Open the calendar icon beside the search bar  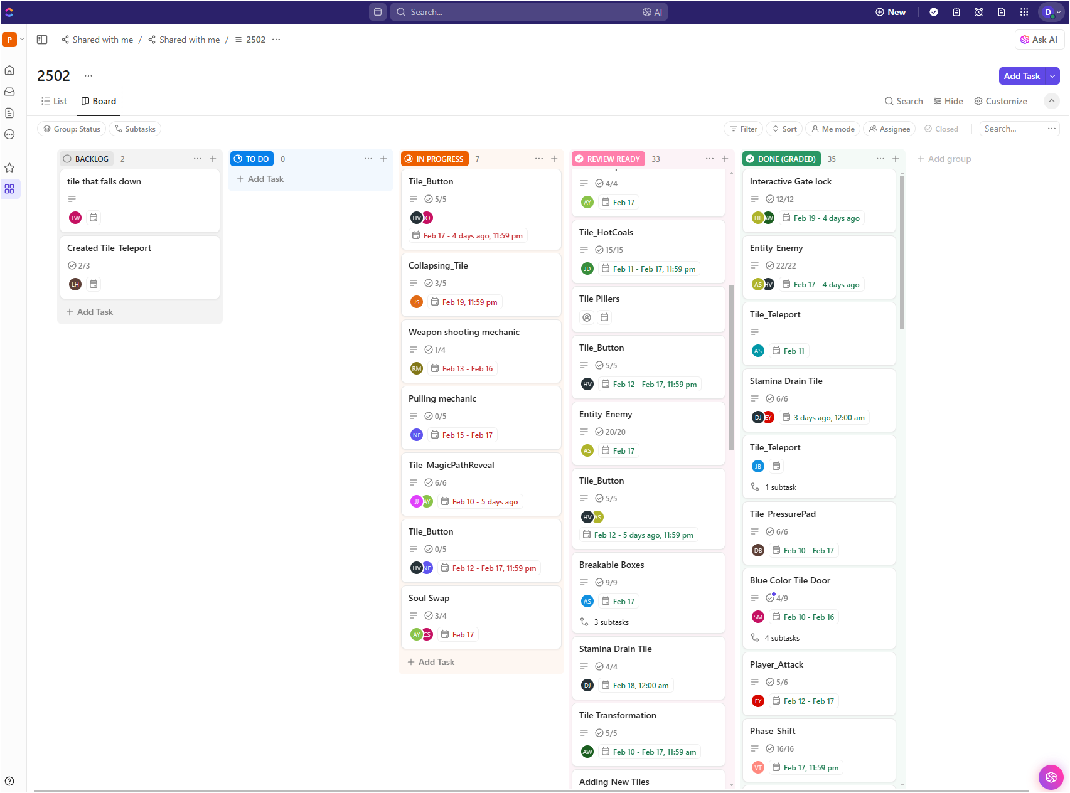click(x=378, y=12)
